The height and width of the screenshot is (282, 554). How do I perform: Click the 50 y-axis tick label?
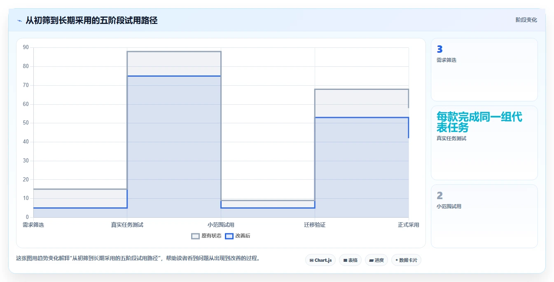coord(26,123)
